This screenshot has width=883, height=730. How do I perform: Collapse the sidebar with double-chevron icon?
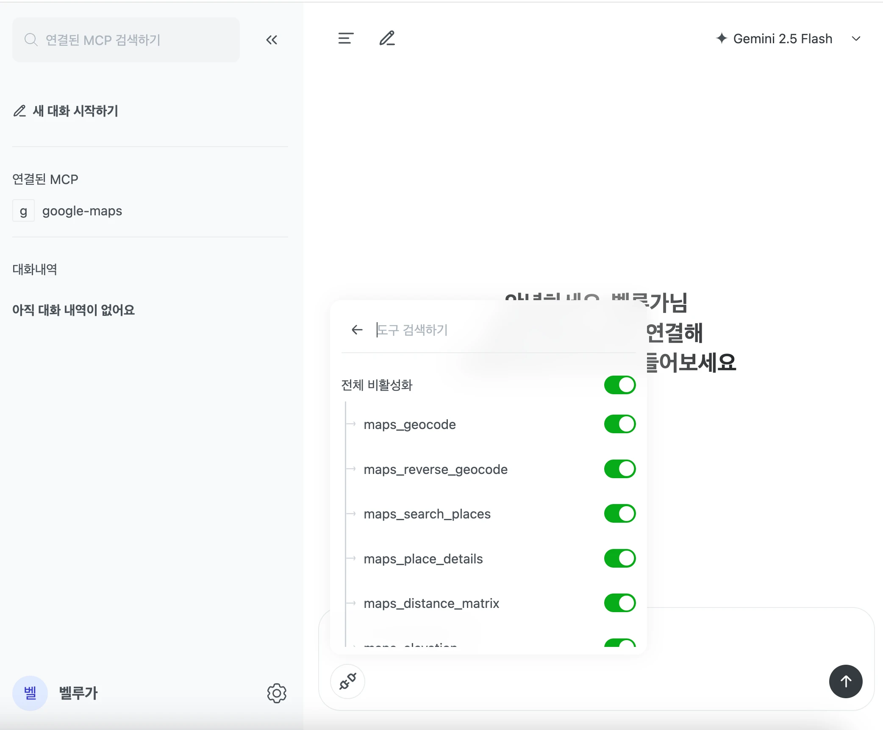[272, 40]
